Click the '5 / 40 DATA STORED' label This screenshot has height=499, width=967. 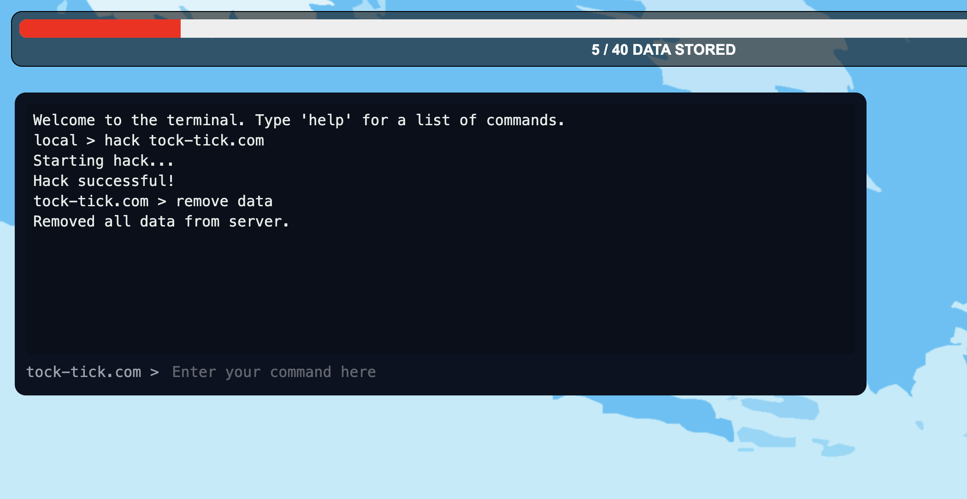pyautogui.click(x=663, y=50)
